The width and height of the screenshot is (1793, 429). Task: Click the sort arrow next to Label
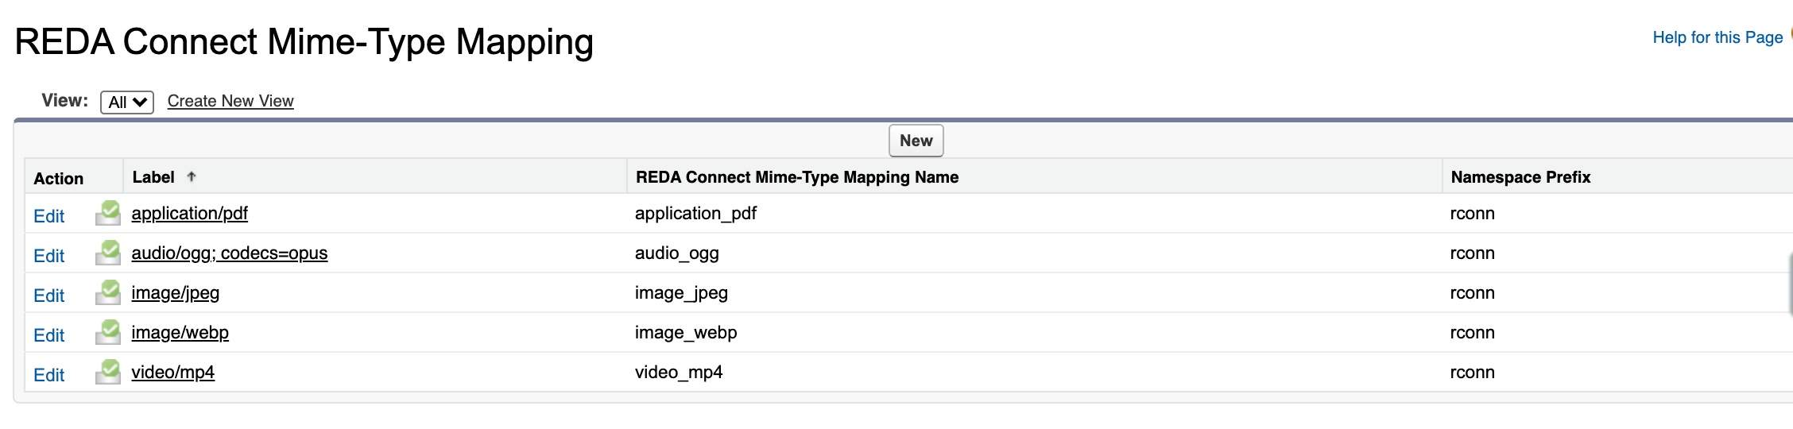(192, 176)
